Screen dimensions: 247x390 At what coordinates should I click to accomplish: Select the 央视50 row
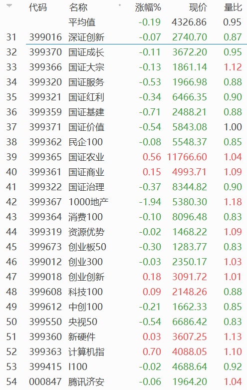click(x=124, y=322)
